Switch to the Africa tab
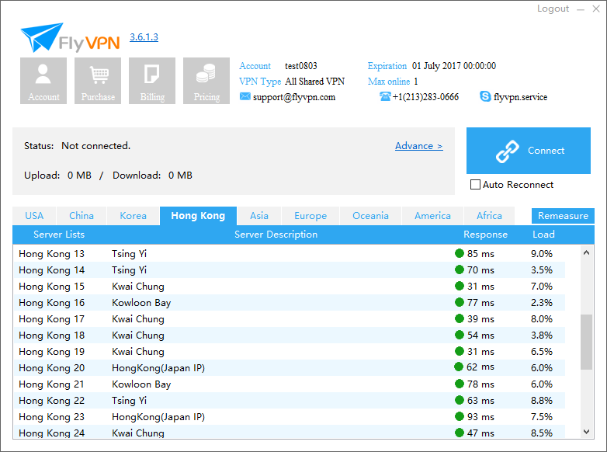This screenshot has width=607, height=452. [x=489, y=216]
